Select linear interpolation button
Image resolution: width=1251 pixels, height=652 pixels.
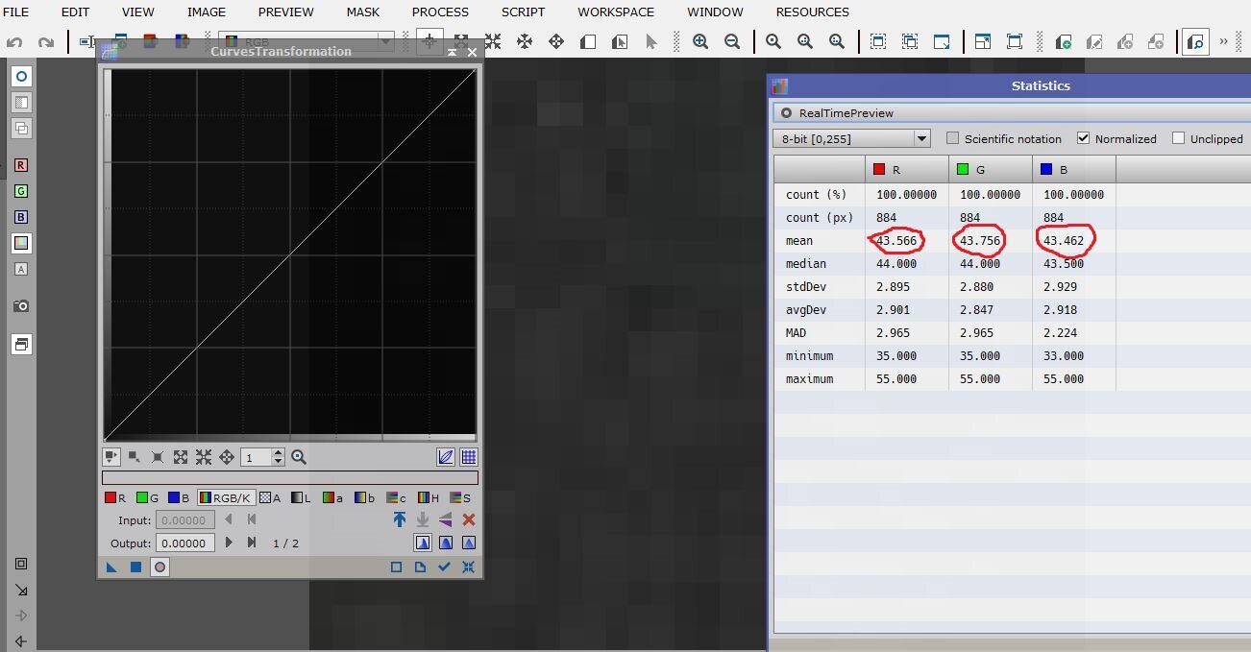coord(469,543)
